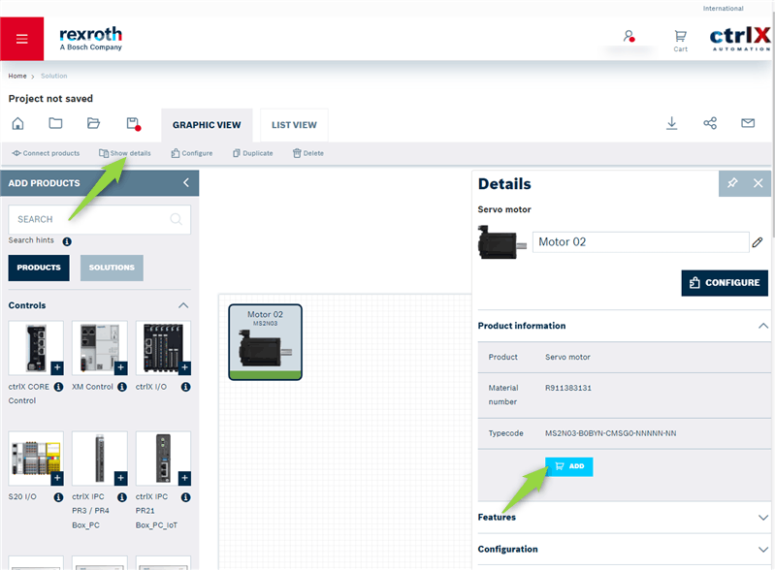Collapse the Add Products panel
This screenshot has height=570, width=775.
click(x=186, y=183)
